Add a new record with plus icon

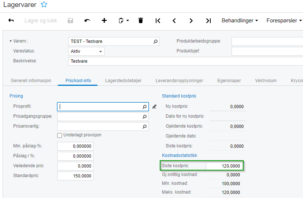coord(104,20)
